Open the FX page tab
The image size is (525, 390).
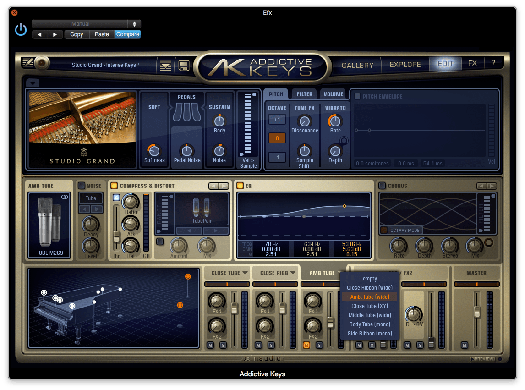[x=472, y=63]
